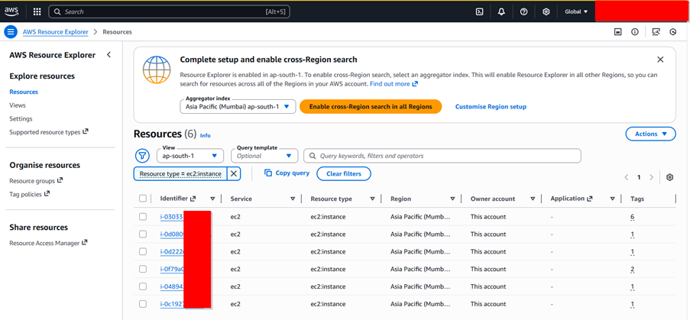The image size is (690, 320).
Task: Open the Resources Info link
Action: pyautogui.click(x=205, y=136)
